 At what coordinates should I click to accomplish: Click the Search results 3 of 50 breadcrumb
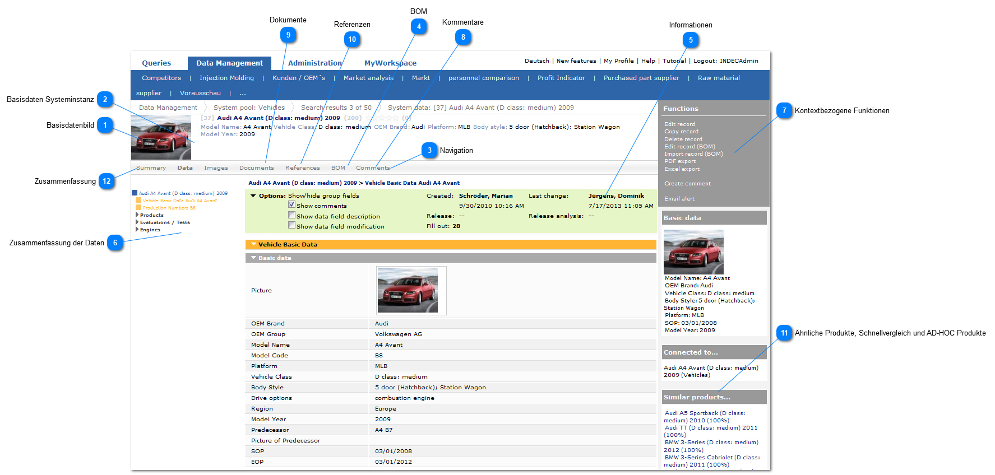(x=336, y=108)
